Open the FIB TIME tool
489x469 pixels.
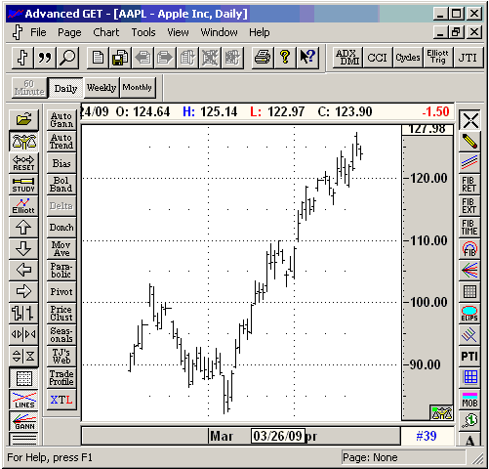(469, 228)
